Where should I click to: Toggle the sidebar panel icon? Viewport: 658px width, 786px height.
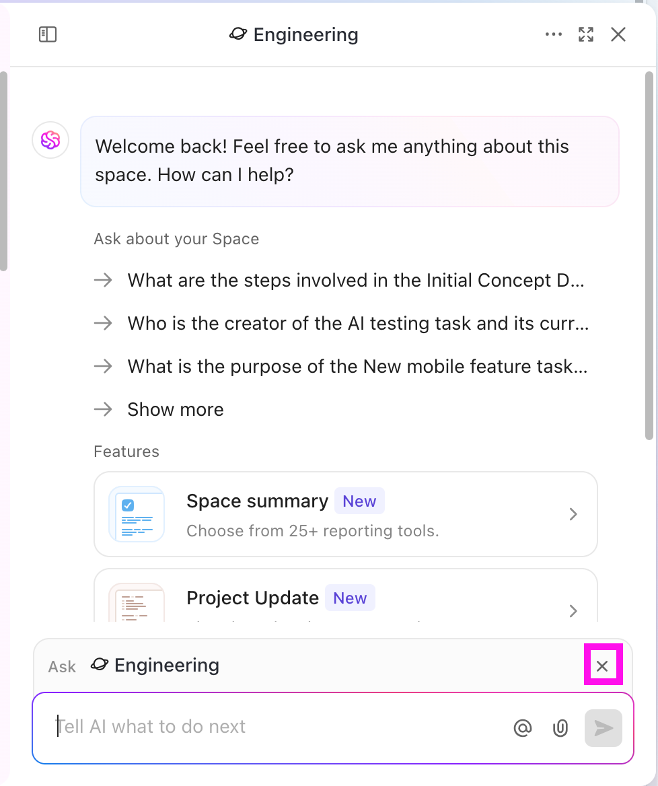[48, 35]
